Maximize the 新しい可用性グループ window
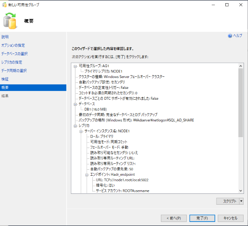The height and width of the screenshot is (226, 248). (227, 5)
